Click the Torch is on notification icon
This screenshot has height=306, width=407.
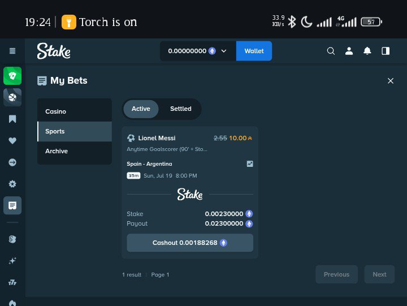(69, 22)
